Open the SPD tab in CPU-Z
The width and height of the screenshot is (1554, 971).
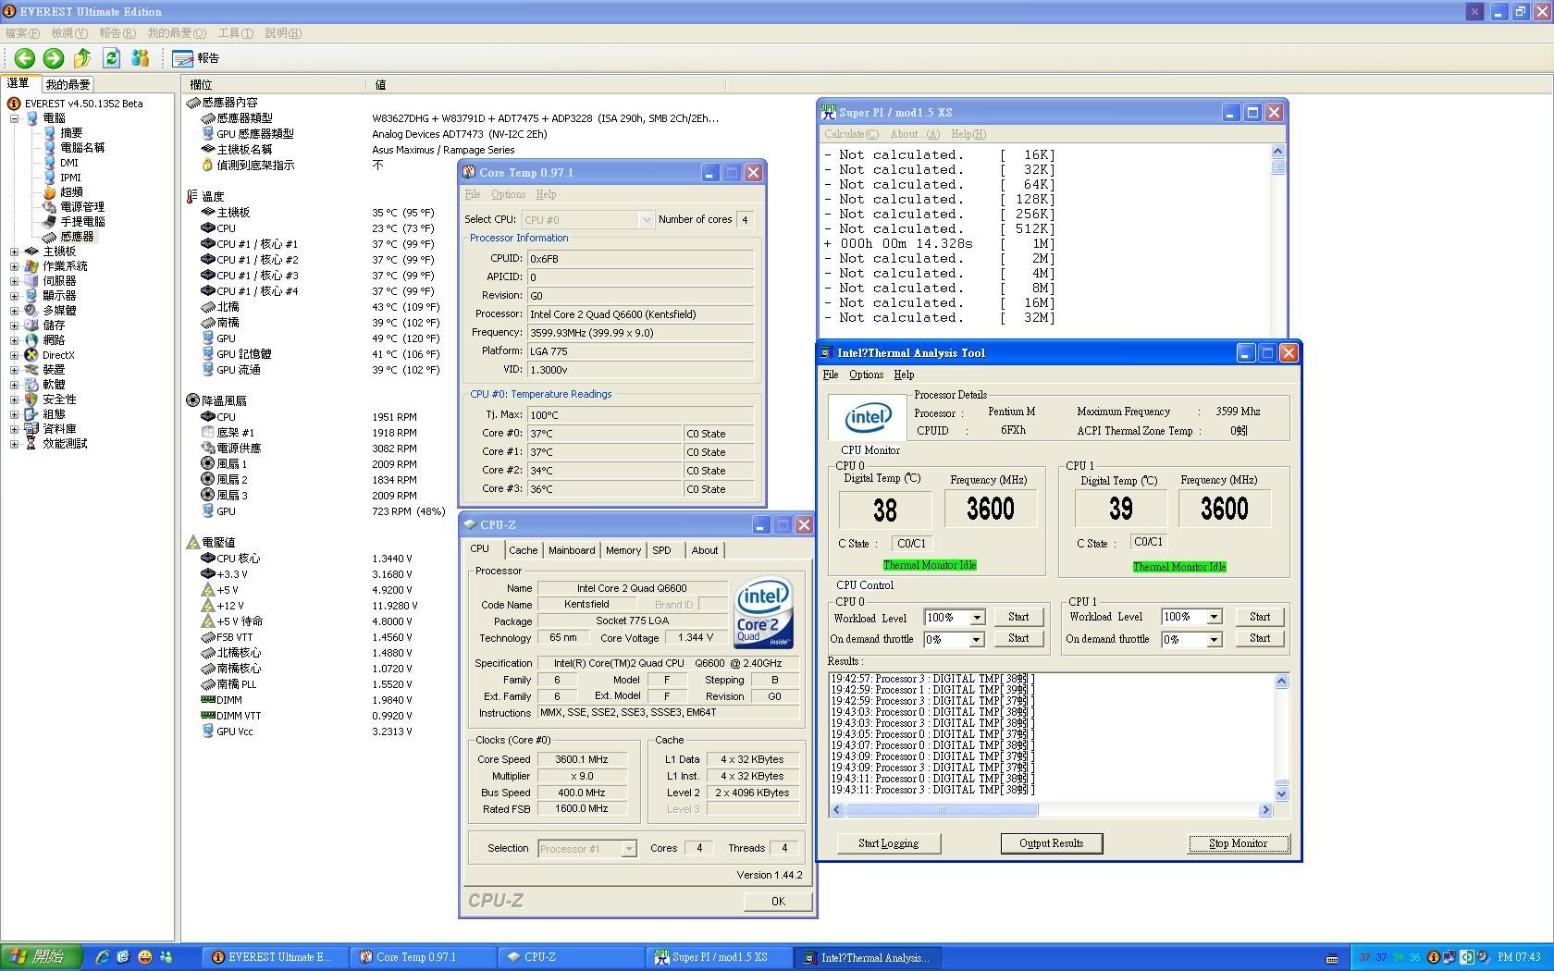[661, 550]
